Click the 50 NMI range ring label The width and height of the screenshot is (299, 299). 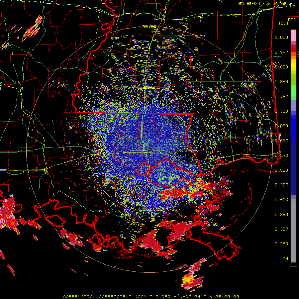[x=149, y=88]
